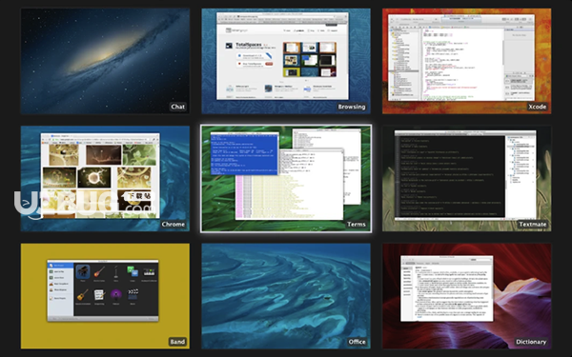This screenshot has height=357, width=572.
Task: Click second GarageBand sidebar item, below New Project
Action: coord(61,271)
